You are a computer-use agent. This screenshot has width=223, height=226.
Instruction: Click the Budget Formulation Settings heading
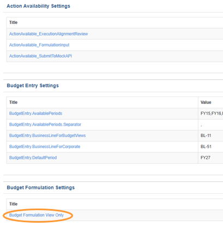pos(41,187)
